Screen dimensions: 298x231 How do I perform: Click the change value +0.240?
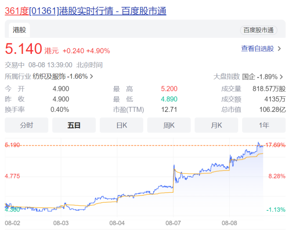[x=73, y=51]
